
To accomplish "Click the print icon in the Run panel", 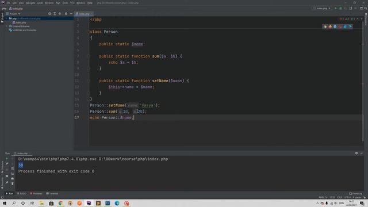I will (13, 179).
